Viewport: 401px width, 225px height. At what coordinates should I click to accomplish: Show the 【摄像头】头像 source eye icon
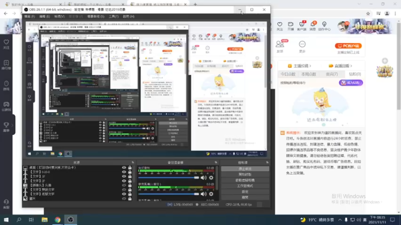pyautogui.click(x=124, y=185)
